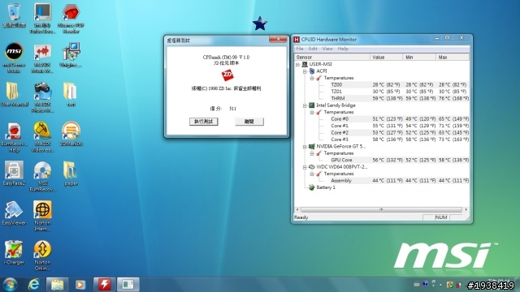Launch the MSI BurnRecovery shortcut
Image resolution: width=520 pixels, height=292 pixels.
(x=42, y=177)
